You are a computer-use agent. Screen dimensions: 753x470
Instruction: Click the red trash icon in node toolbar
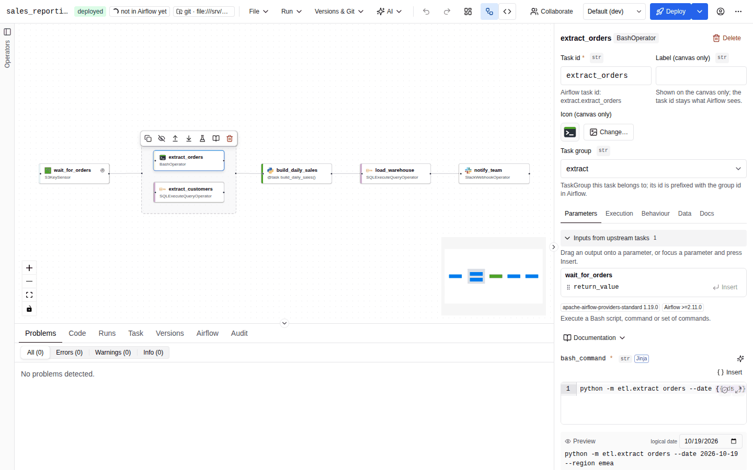point(230,138)
